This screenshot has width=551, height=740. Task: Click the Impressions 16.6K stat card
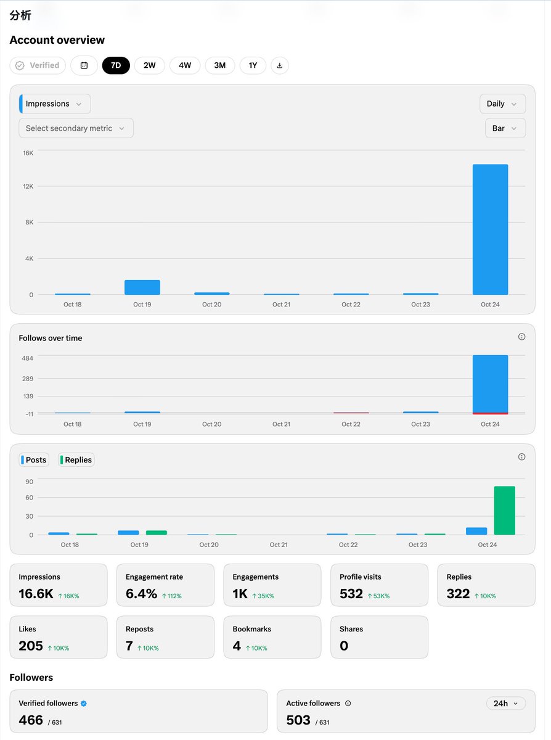[x=59, y=585]
